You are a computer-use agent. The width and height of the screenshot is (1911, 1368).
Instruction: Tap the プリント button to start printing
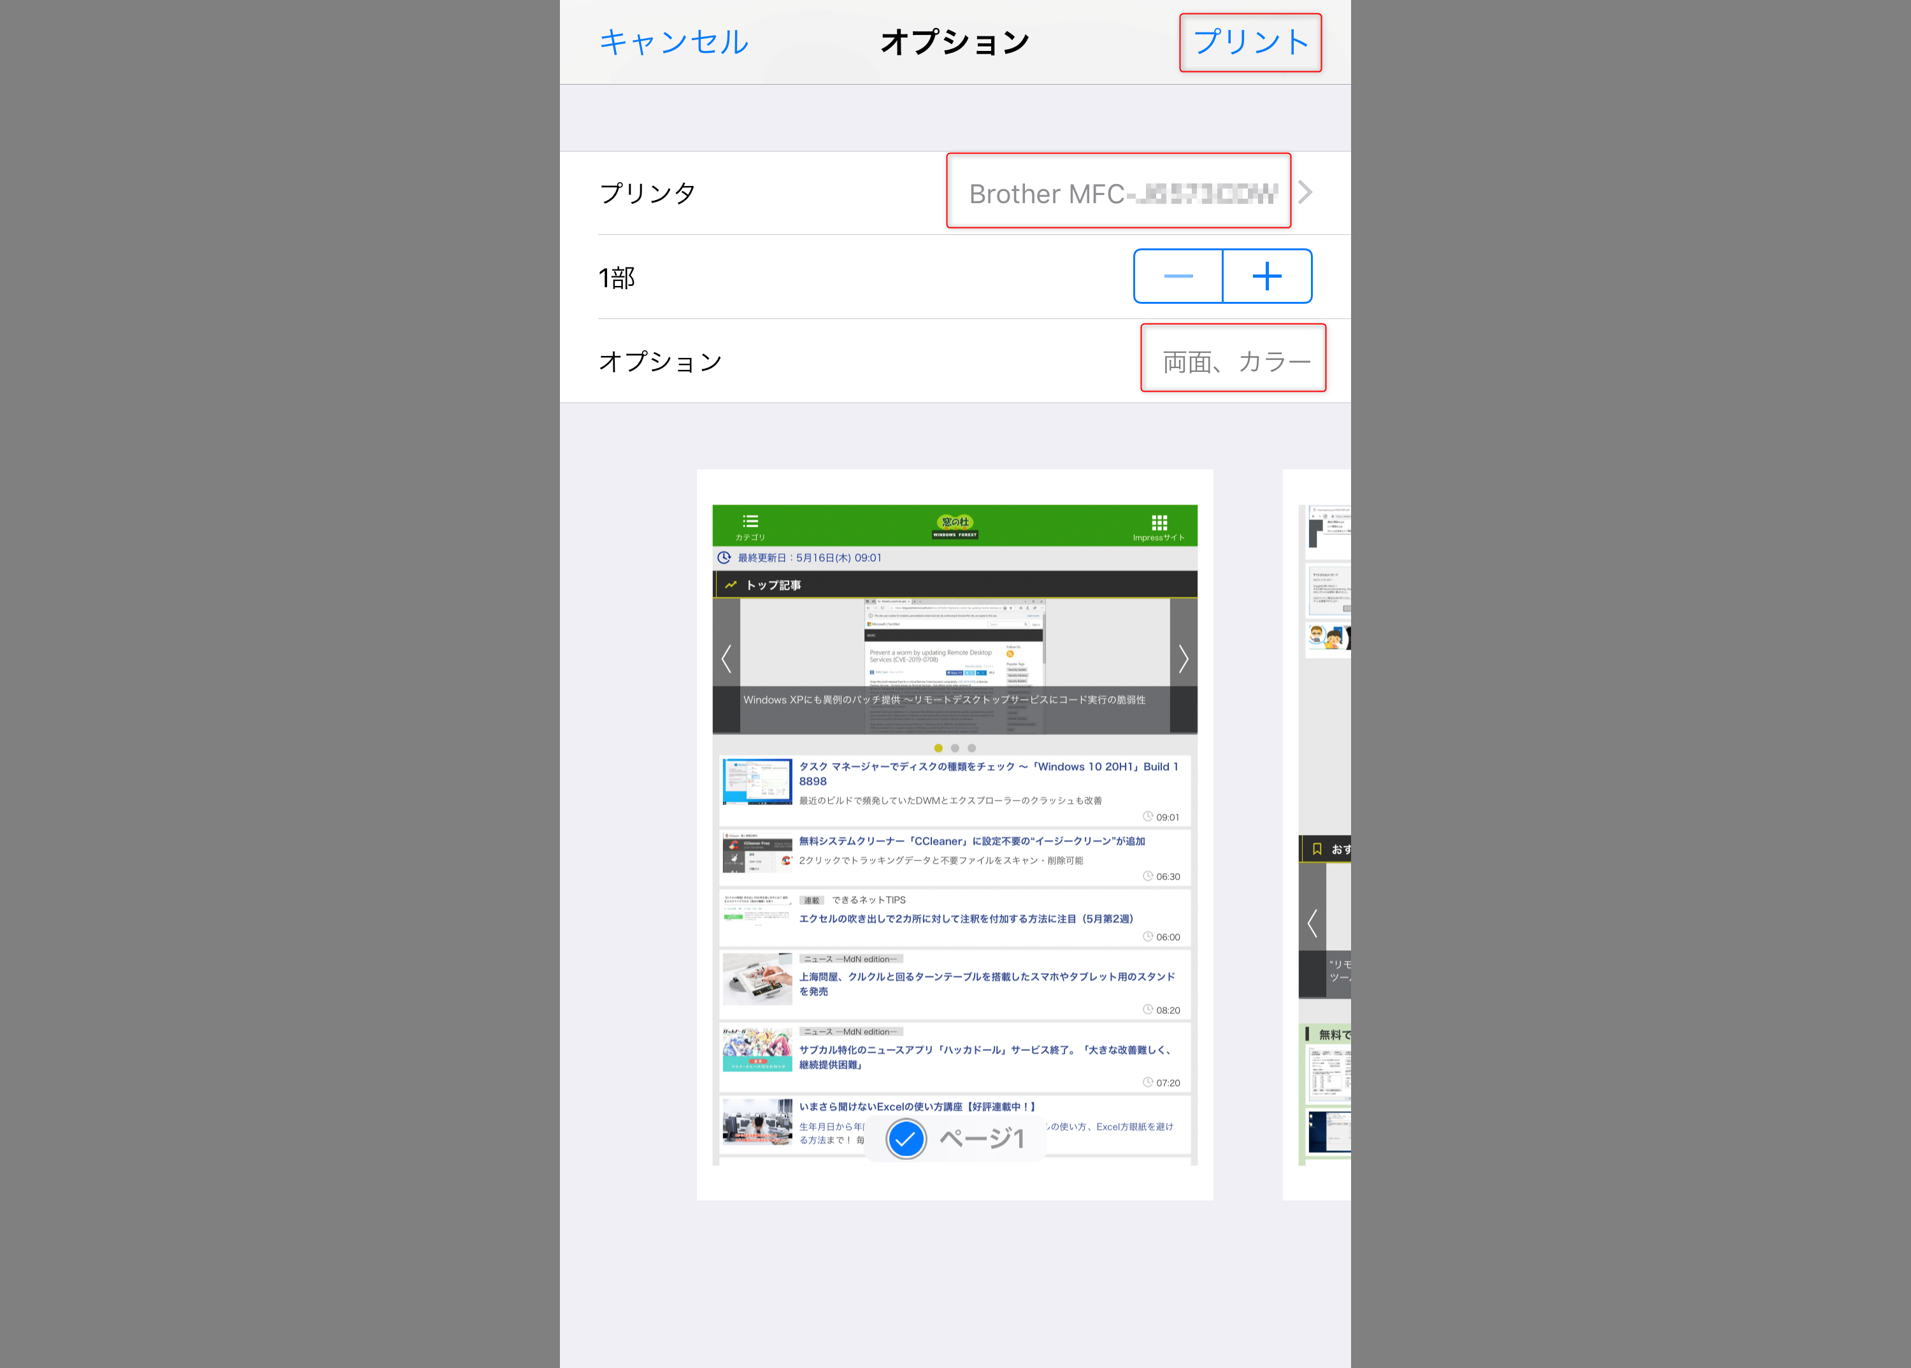coord(1250,41)
